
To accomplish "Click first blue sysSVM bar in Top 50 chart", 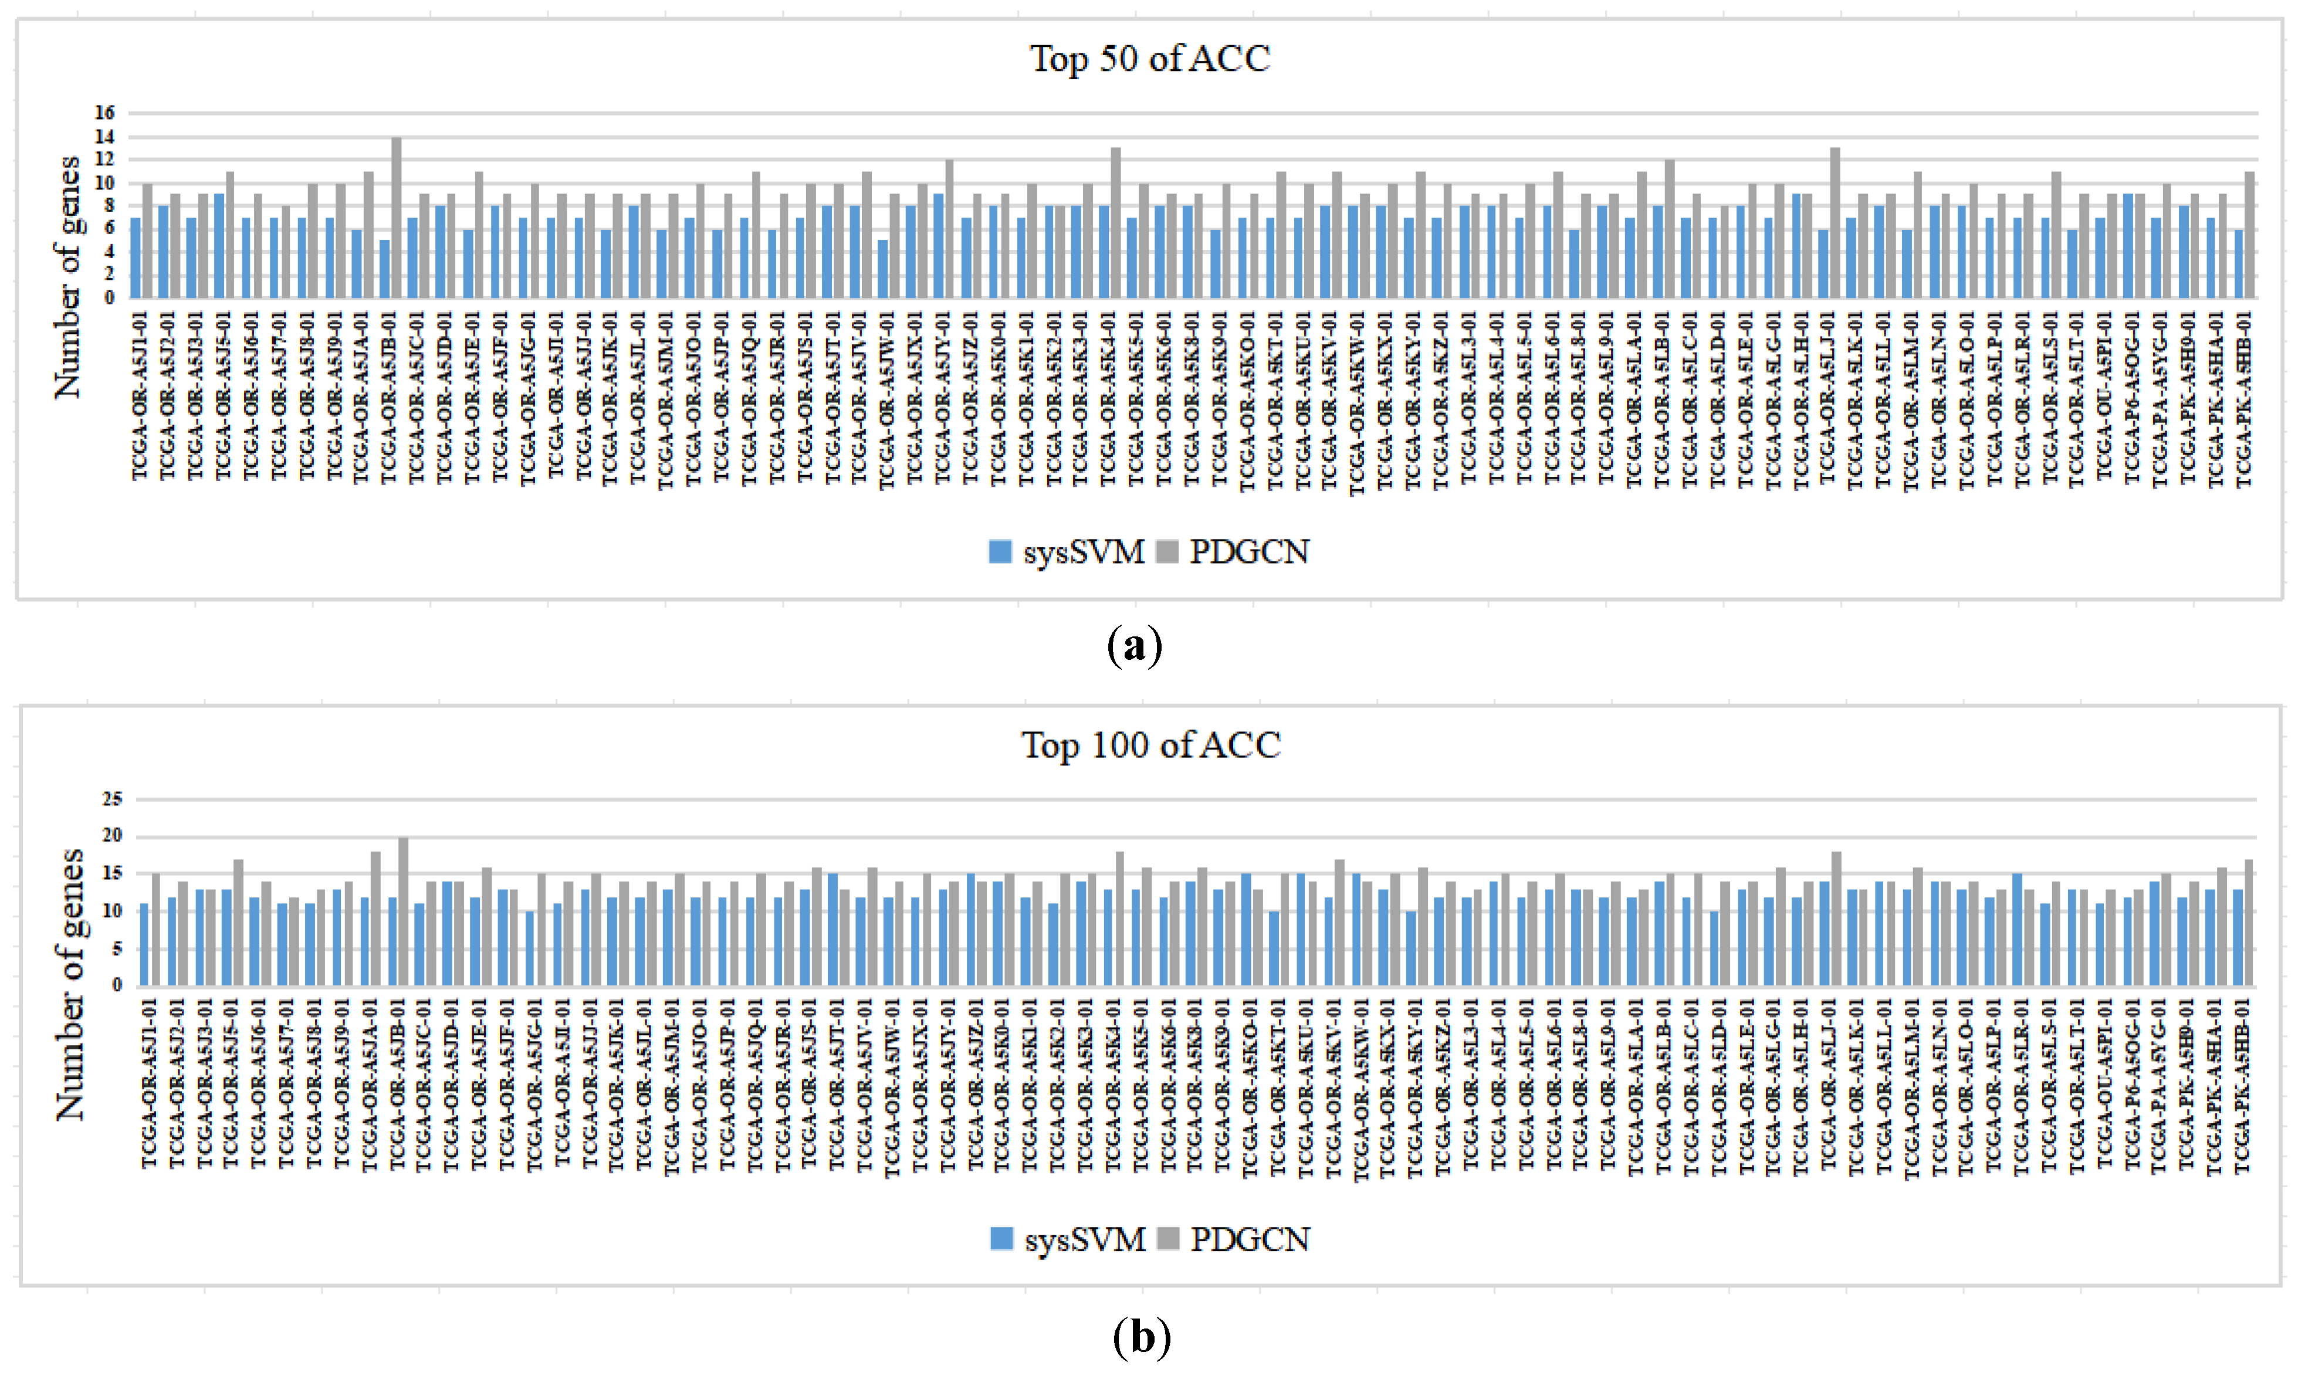I will tap(136, 257).
